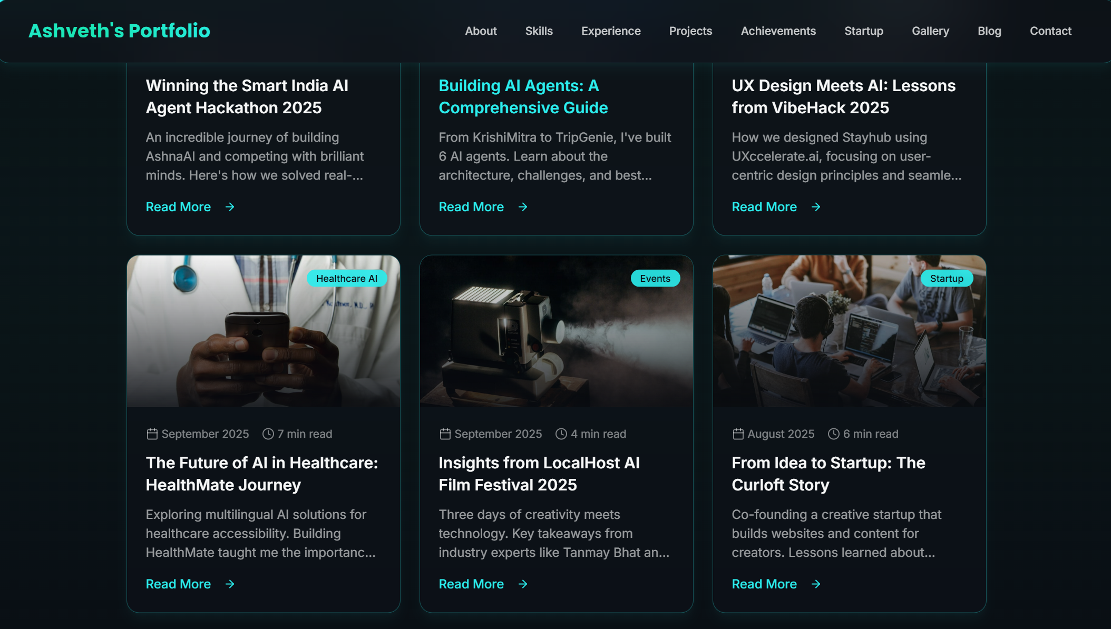The width and height of the screenshot is (1111, 629).
Task: Select the Events category badge
Action: [x=655, y=279]
